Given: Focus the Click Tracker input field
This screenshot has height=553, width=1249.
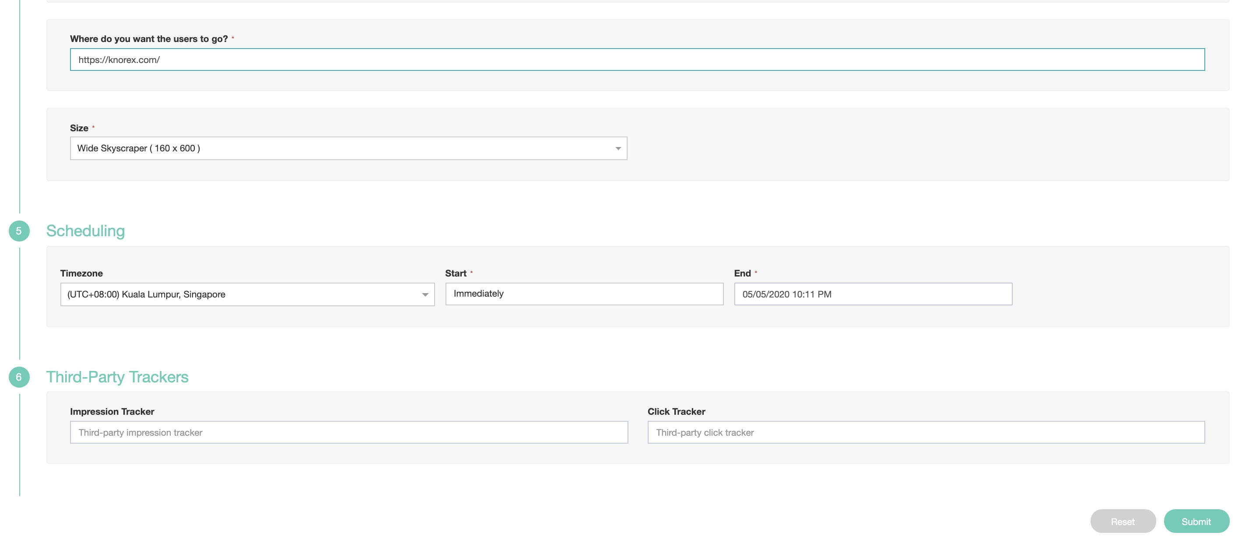Looking at the screenshot, I should (926, 432).
